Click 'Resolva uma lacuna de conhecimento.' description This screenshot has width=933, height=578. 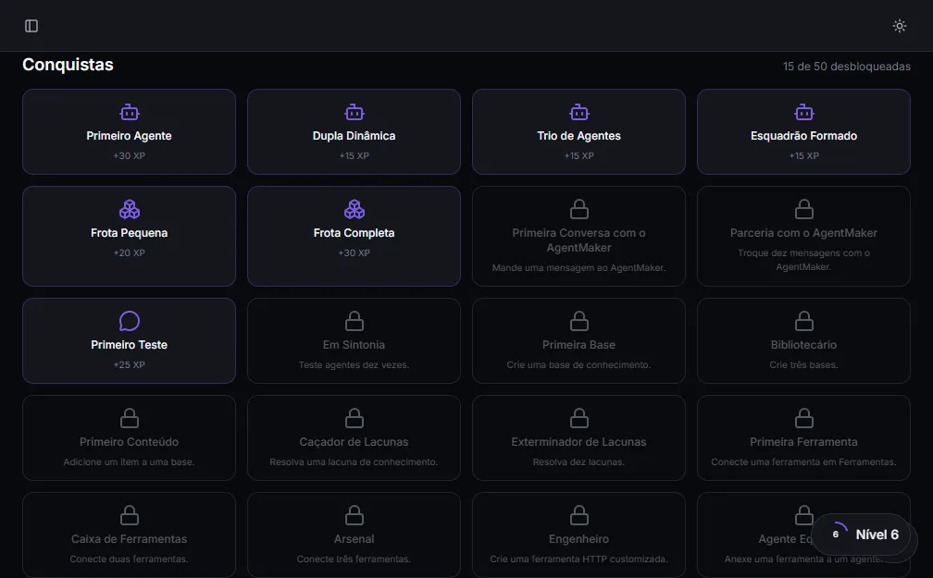tap(354, 461)
